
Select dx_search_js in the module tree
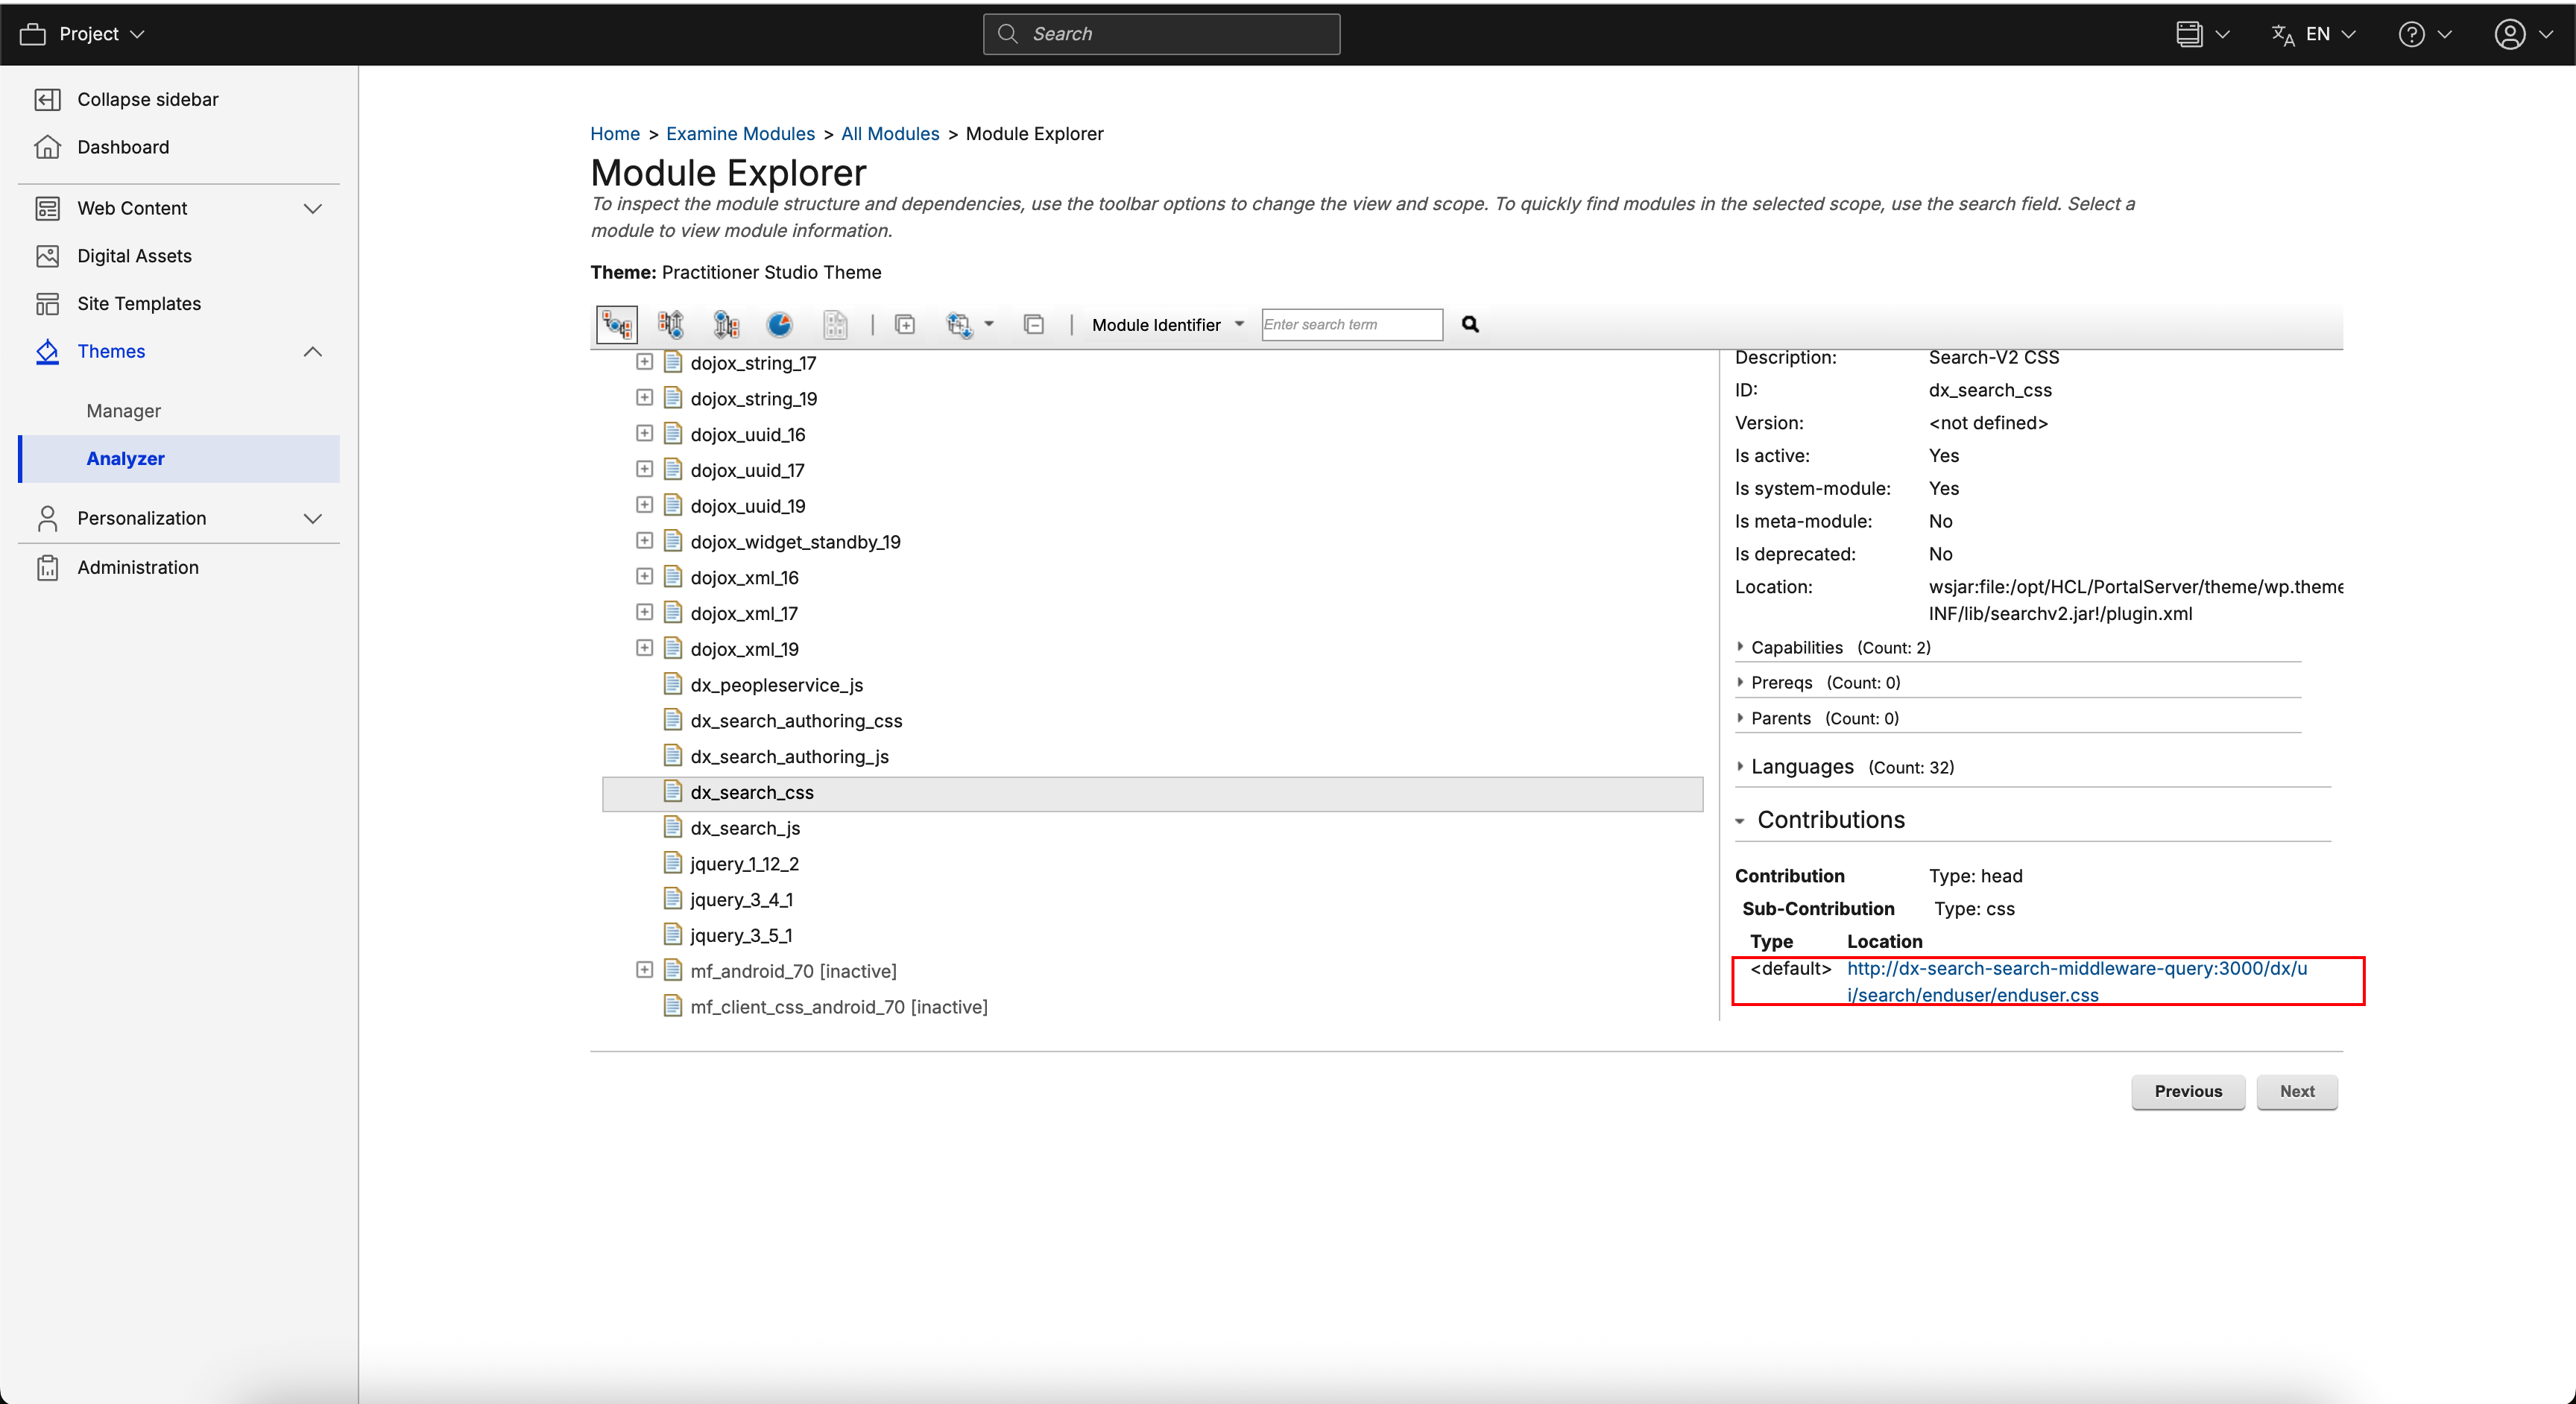click(744, 828)
